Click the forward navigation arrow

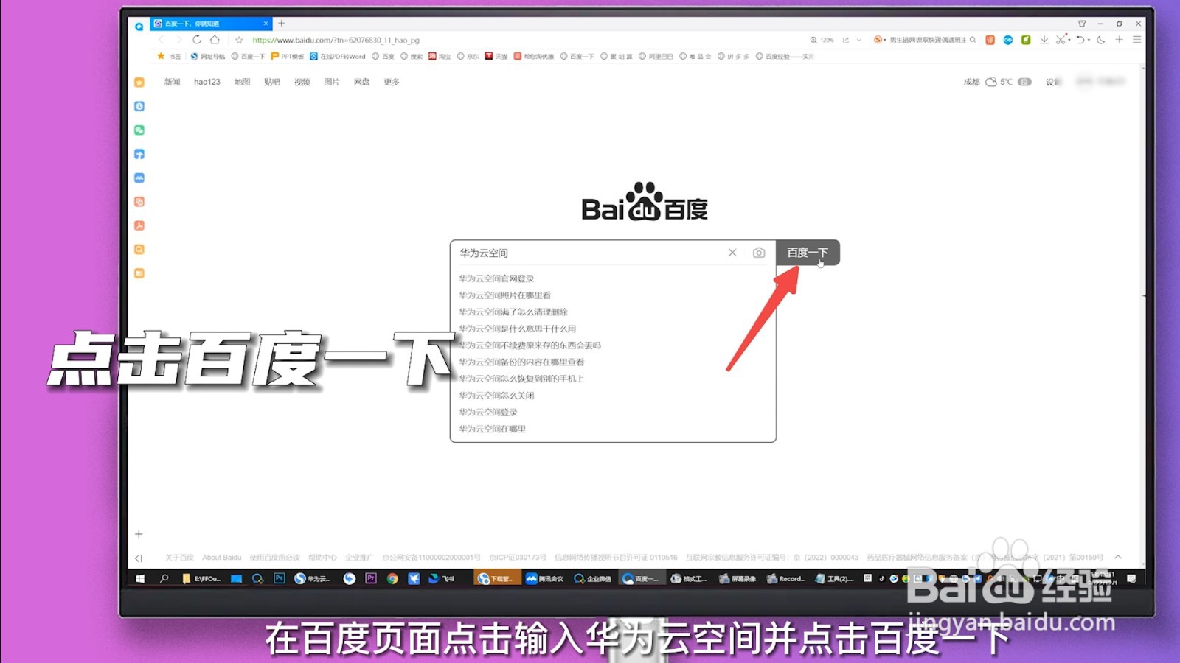[x=178, y=40]
